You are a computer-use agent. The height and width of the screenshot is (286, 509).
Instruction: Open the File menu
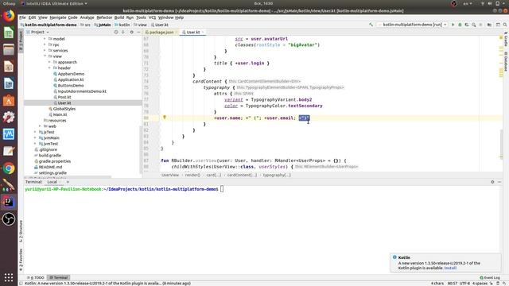click(x=22, y=17)
